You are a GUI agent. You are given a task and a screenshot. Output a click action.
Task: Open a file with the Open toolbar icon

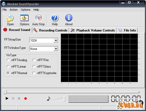pyautogui.click(x=10, y=18)
